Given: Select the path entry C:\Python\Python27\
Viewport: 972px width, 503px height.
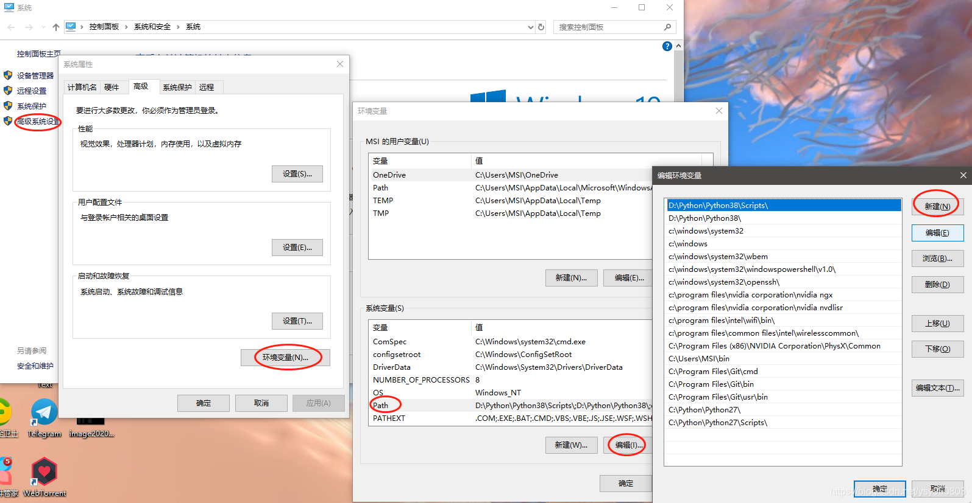Looking at the screenshot, I should coord(784,410).
